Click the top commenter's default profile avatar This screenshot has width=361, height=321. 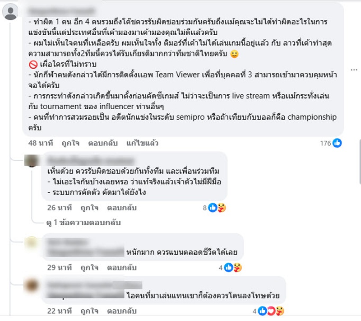click(10, 12)
